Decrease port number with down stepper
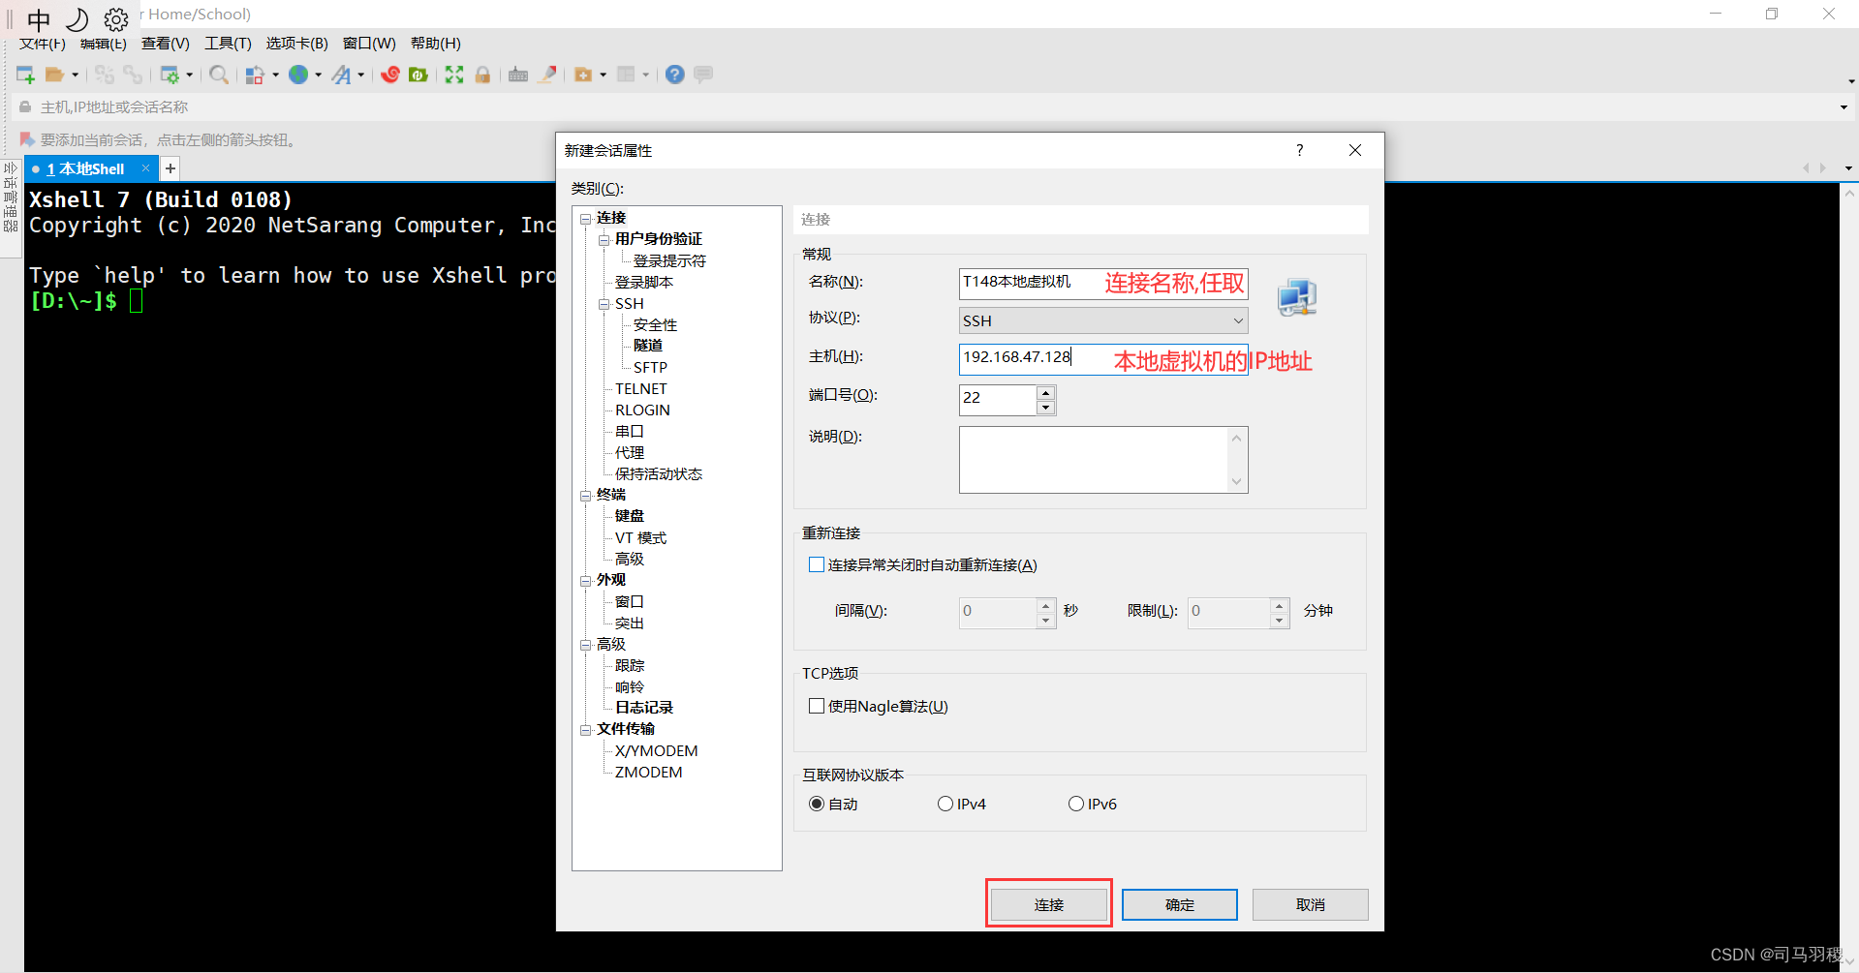The width and height of the screenshot is (1859, 973). pyautogui.click(x=1045, y=408)
